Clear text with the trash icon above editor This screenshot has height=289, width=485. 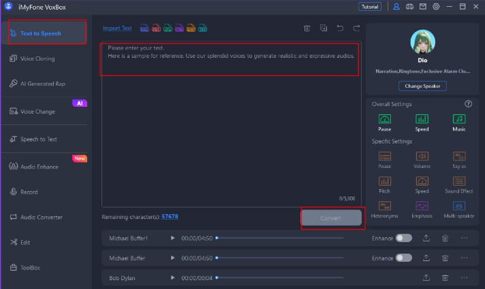pyautogui.click(x=307, y=28)
